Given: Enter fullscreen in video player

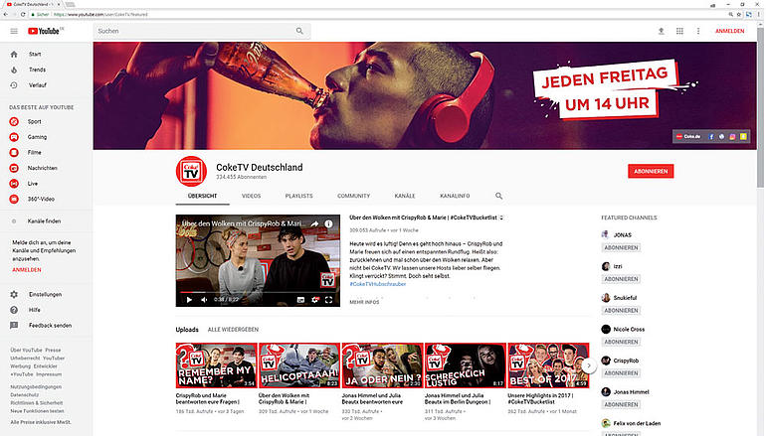Looking at the screenshot, I should pyautogui.click(x=328, y=300).
